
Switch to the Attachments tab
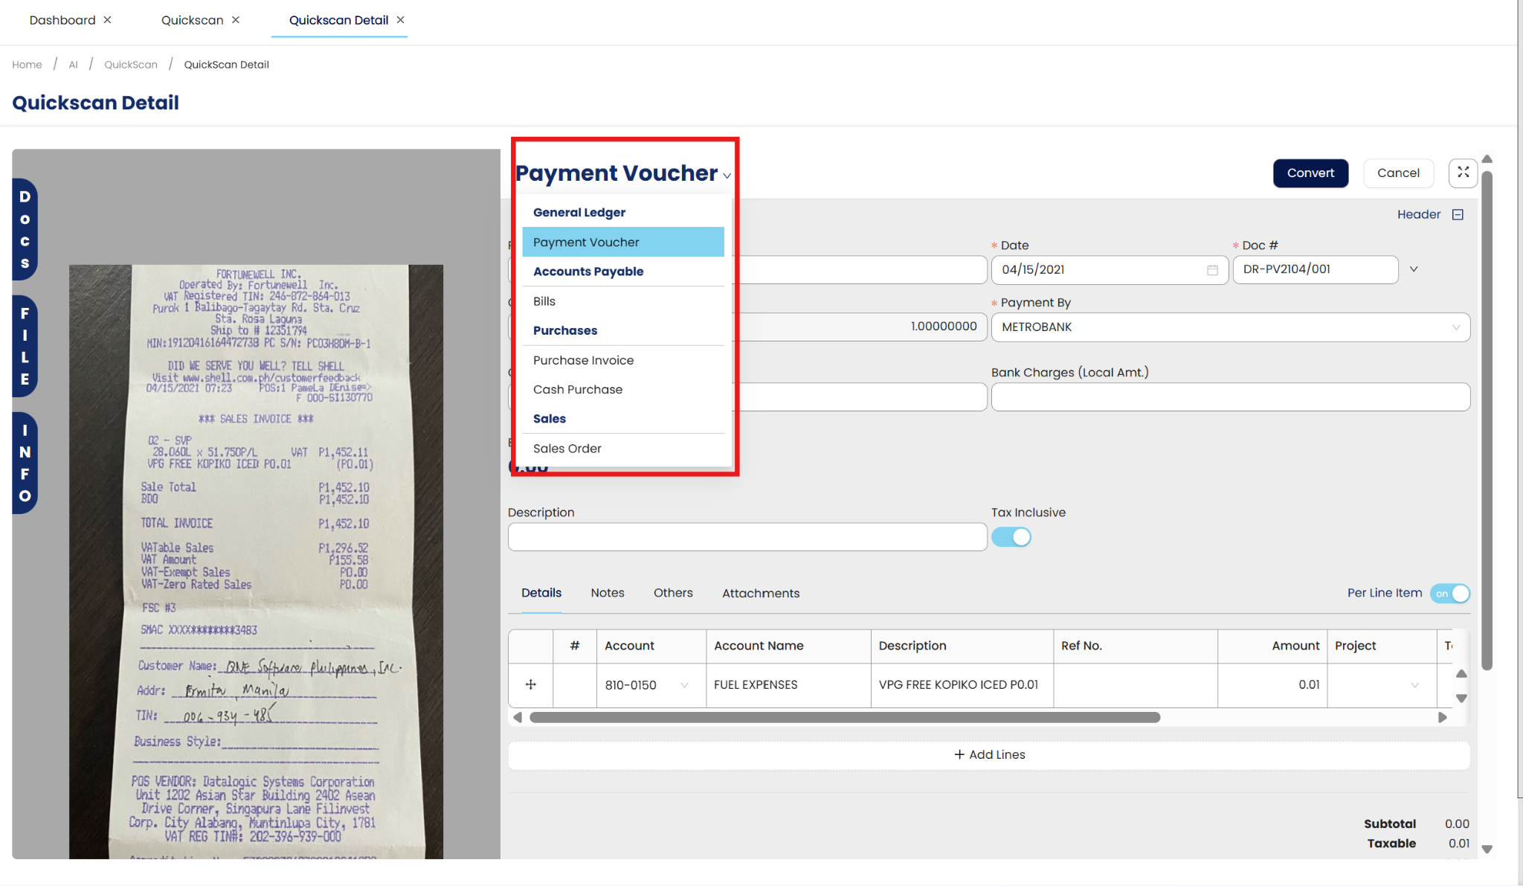pos(761,594)
